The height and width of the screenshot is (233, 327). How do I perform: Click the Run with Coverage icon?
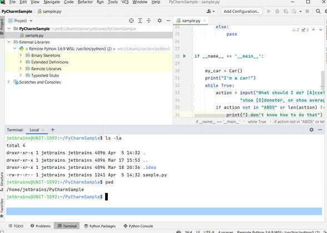pyautogui.click(x=286, y=11)
